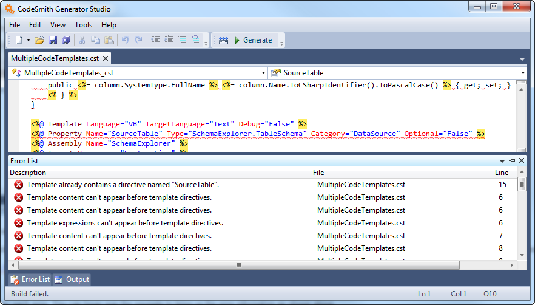Open the Help menu
The image size is (535, 305).
click(x=109, y=25)
